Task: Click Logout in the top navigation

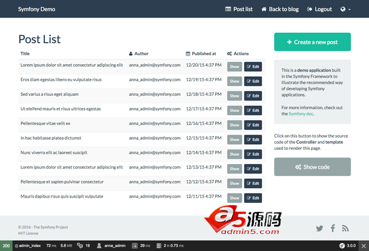Action: [x=319, y=9]
